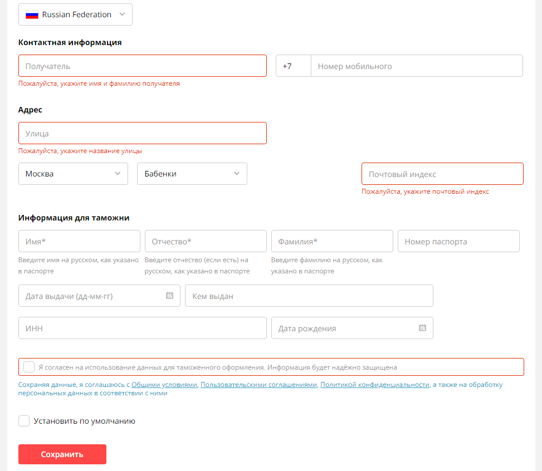Focus the Кем выдан input field

click(309, 296)
